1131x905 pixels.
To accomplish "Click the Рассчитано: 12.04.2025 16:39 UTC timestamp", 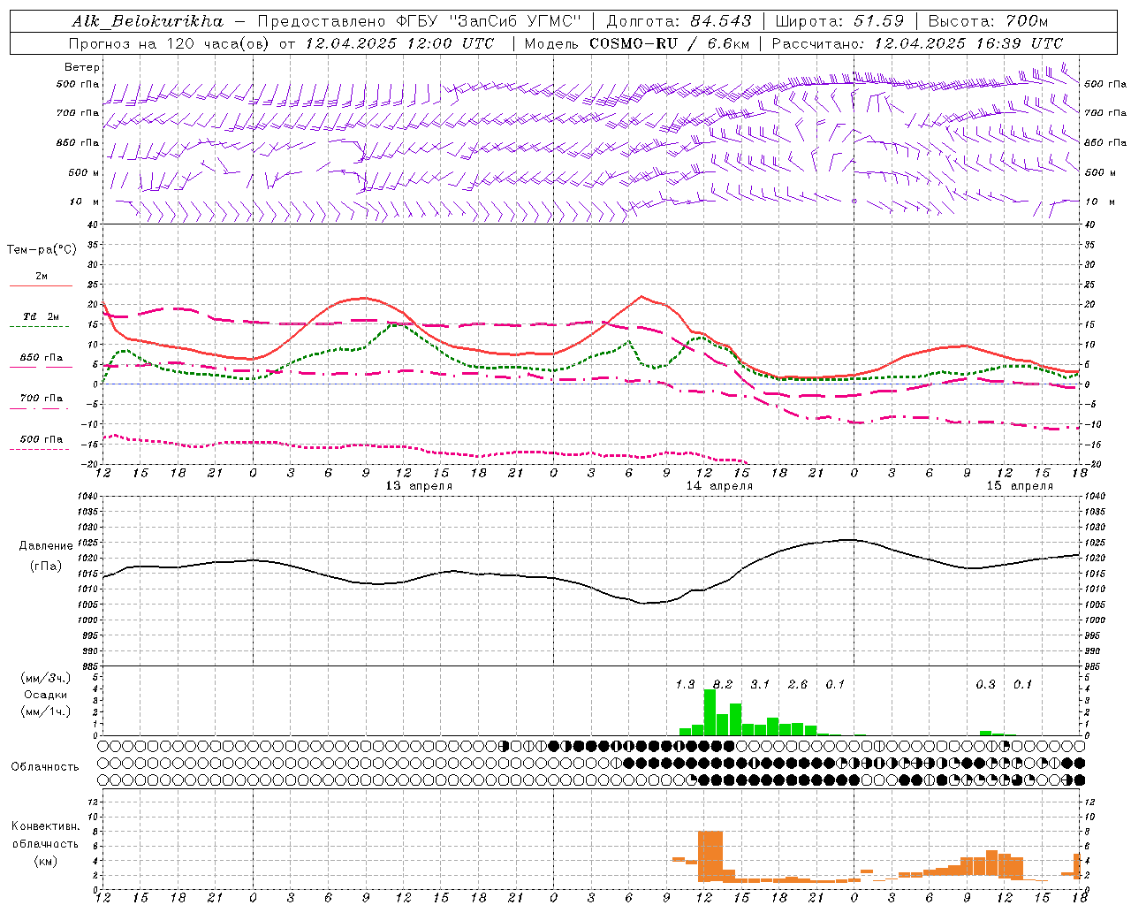I will (917, 42).
